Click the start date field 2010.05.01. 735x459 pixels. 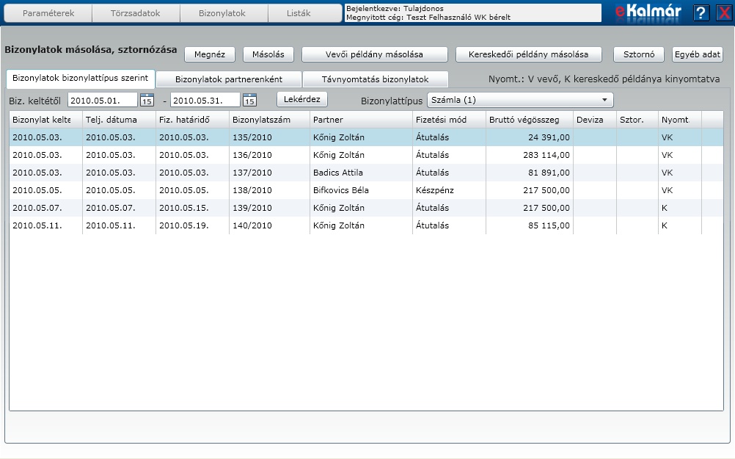(x=102, y=100)
